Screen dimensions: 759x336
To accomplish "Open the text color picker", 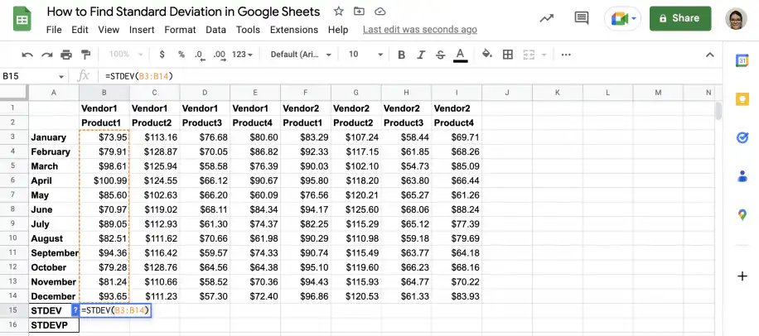I will coord(461,55).
